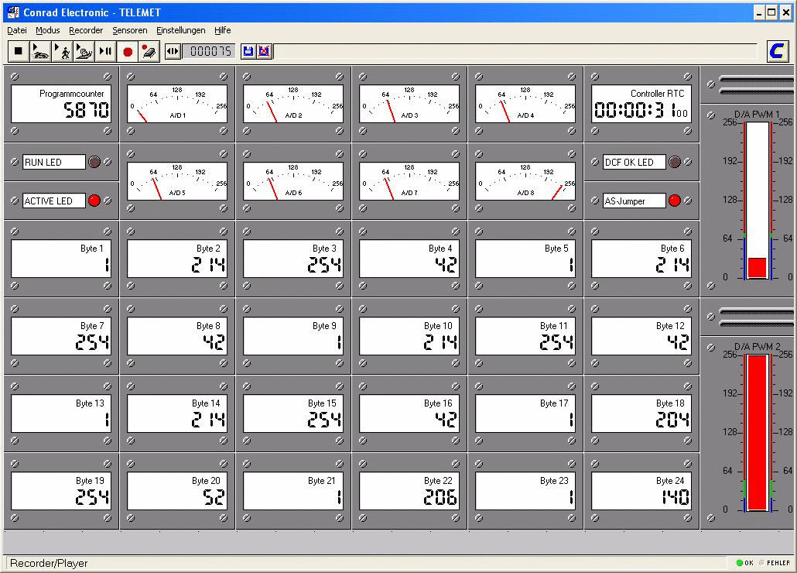The height and width of the screenshot is (573, 797).
Task: Click the A/D 7 gauge
Action: [x=409, y=181]
